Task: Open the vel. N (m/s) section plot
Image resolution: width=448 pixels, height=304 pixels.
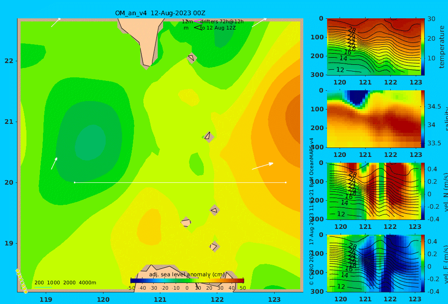Action: (x=374, y=191)
